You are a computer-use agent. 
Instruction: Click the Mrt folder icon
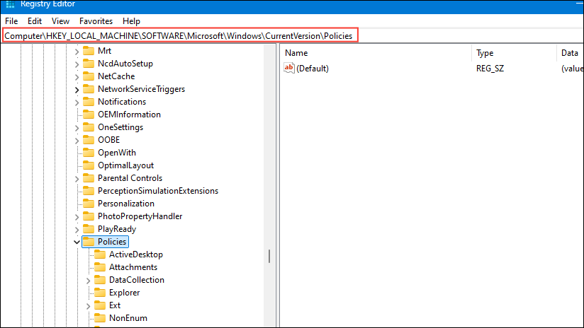tap(89, 50)
